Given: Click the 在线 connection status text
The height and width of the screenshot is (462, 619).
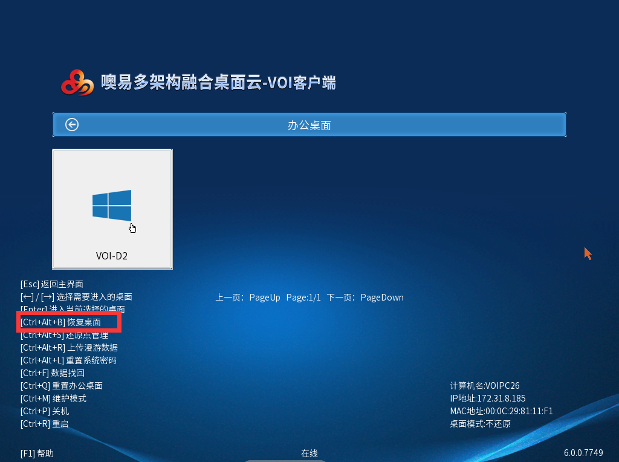Looking at the screenshot, I should (x=309, y=453).
